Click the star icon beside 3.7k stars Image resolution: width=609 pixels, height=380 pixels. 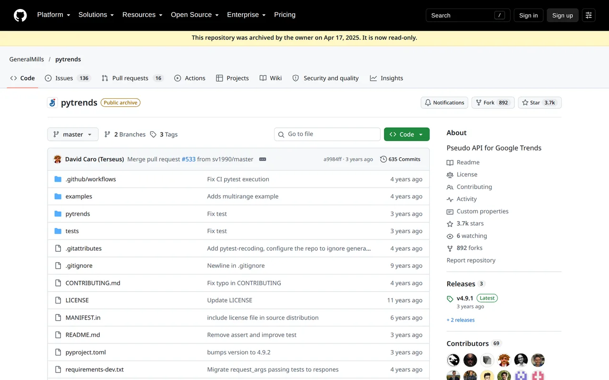pos(450,224)
